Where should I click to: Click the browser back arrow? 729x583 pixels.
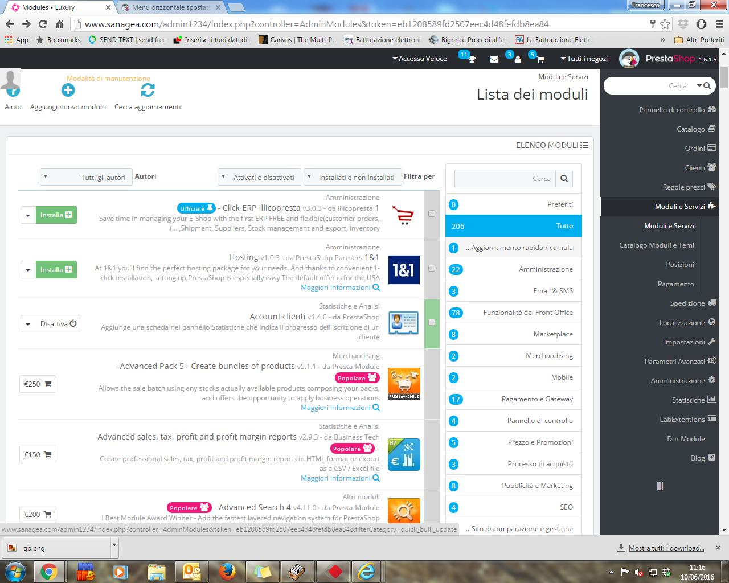tap(10, 24)
